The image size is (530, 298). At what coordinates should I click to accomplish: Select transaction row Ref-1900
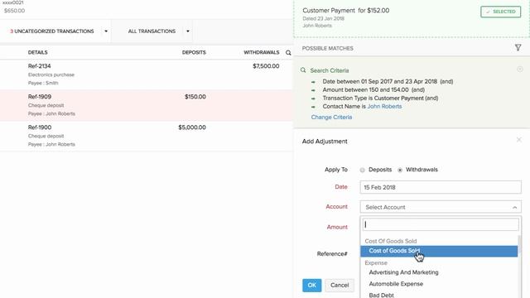147,136
